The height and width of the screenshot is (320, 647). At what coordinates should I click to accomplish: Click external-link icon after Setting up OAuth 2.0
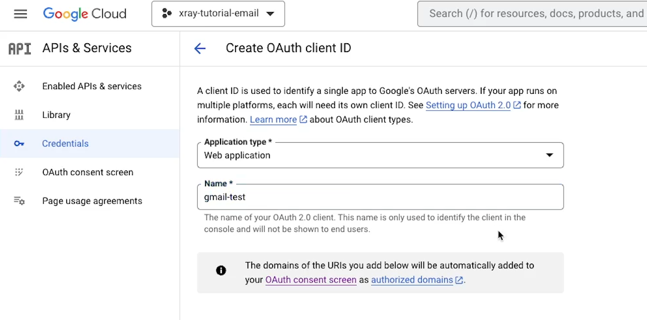click(x=517, y=105)
